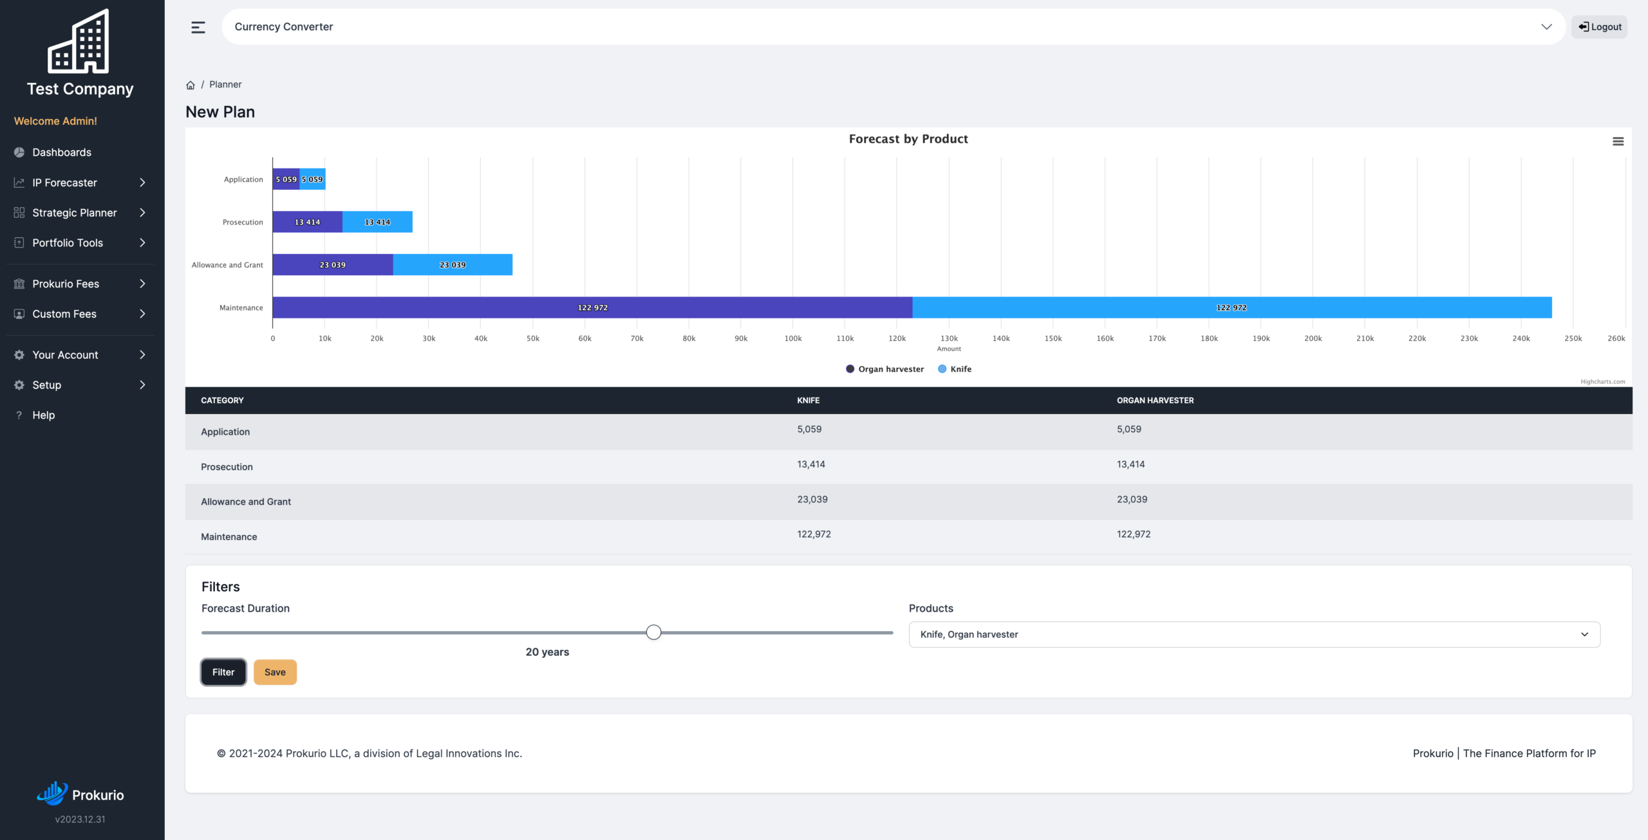Click the Dashboards pie chart icon
Image resolution: width=1648 pixels, height=840 pixels.
(x=19, y=152)
